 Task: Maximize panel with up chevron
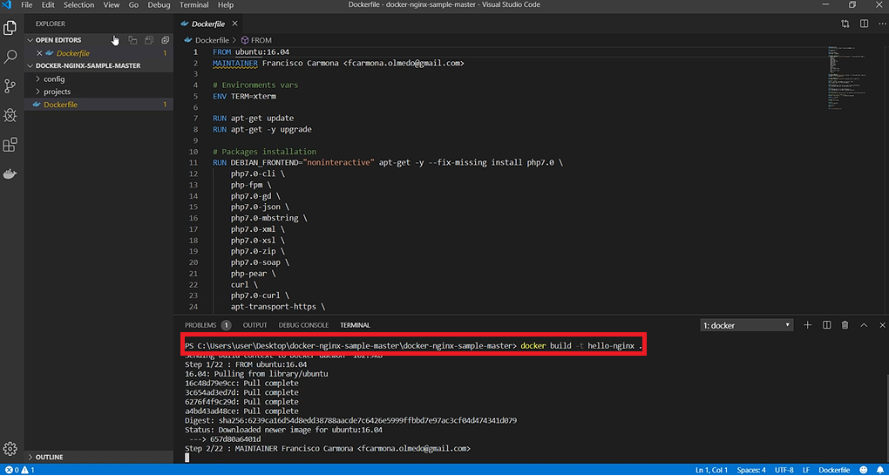[864, 325]
